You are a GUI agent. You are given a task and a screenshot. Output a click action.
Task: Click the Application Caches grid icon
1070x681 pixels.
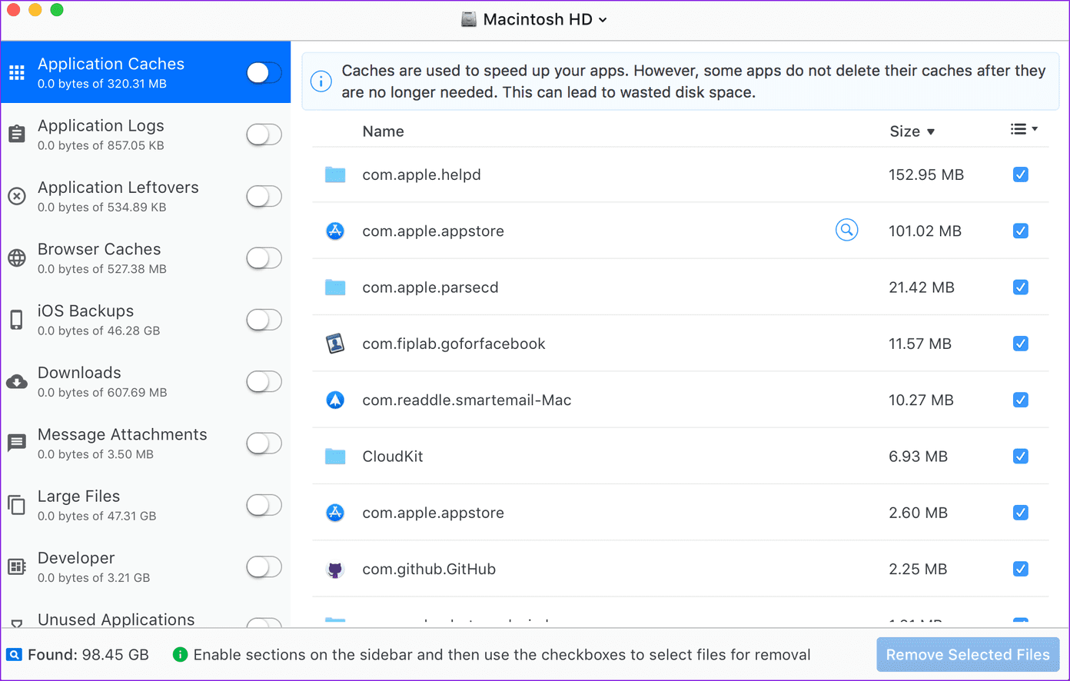click(x=17, y=72)
